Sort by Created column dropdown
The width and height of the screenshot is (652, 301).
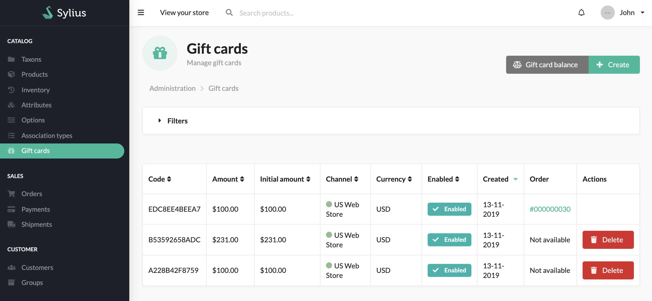[515, 179]
